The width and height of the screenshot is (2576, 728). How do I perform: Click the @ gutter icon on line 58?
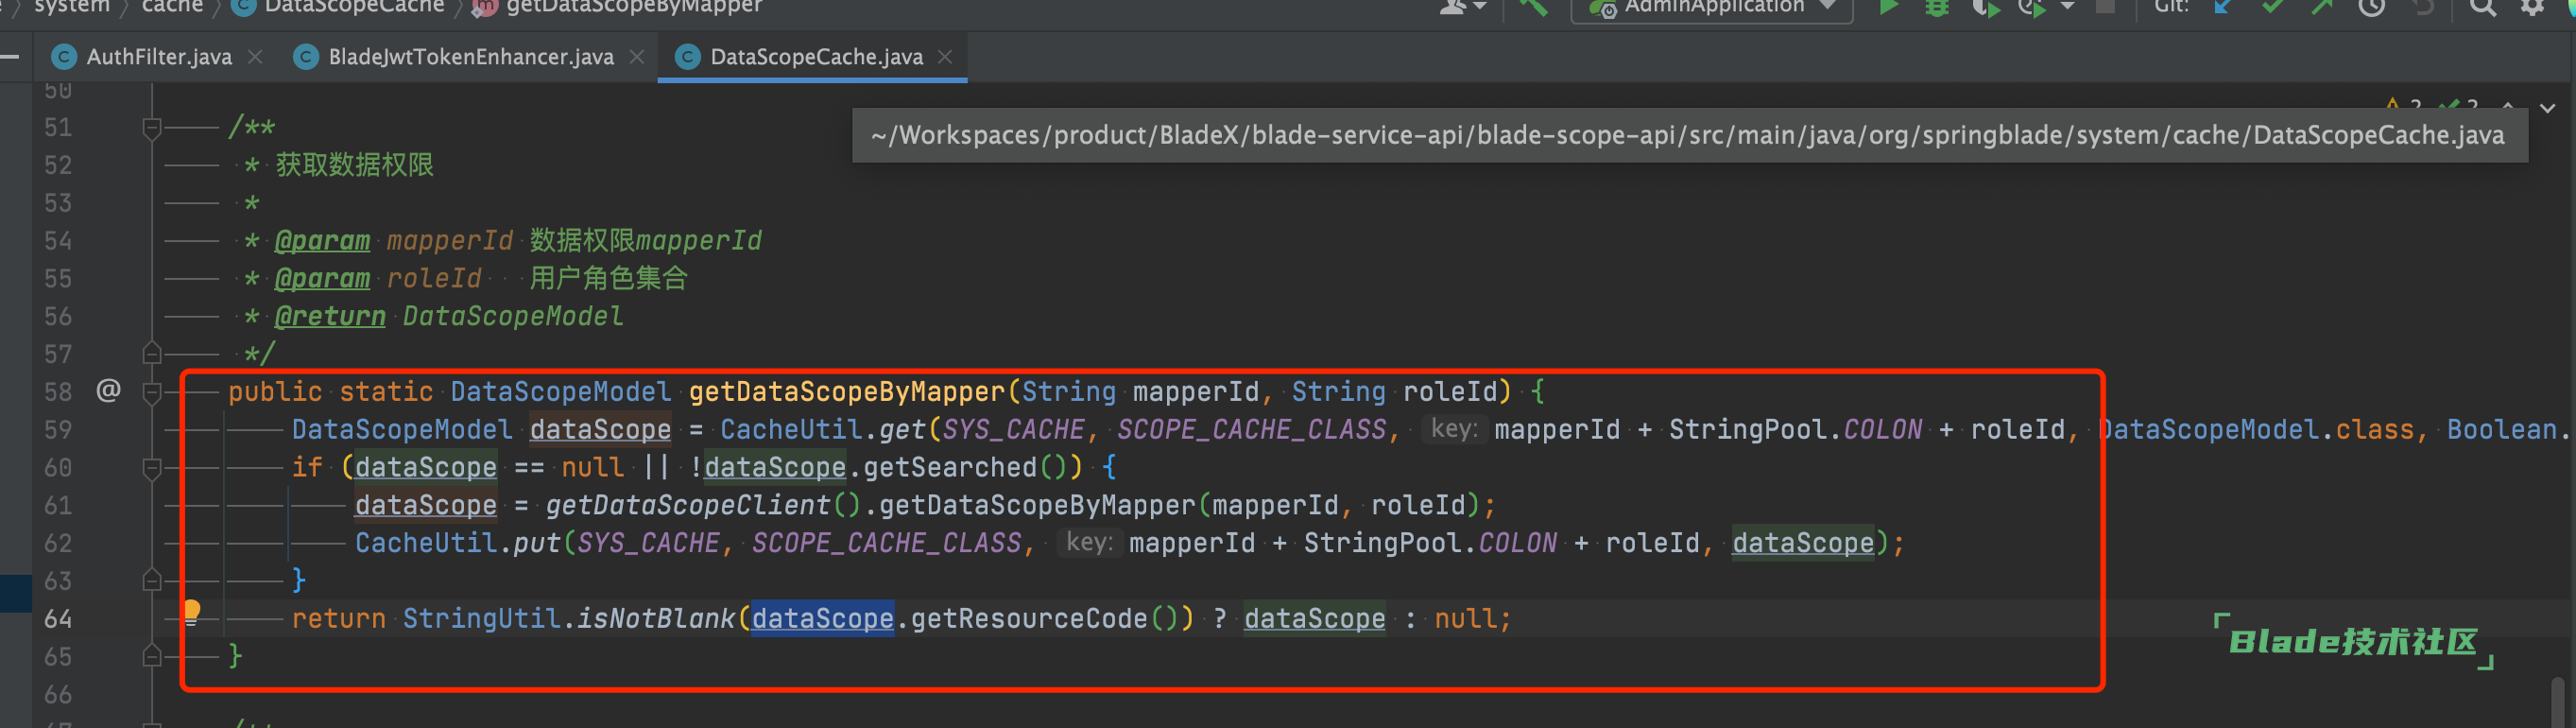click(x=108, y=390)
